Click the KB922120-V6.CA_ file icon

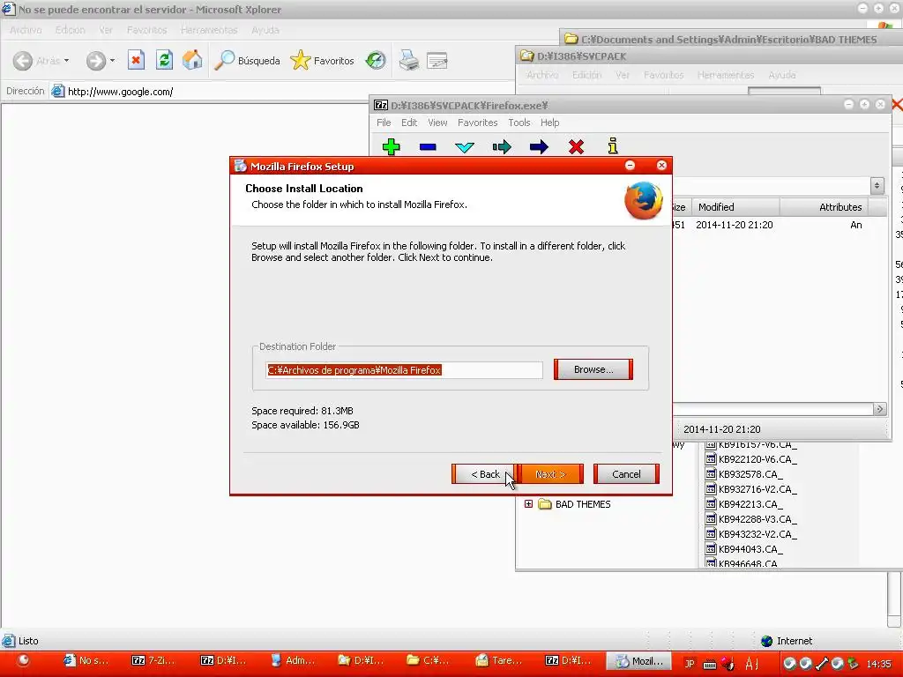click(711, 458)
